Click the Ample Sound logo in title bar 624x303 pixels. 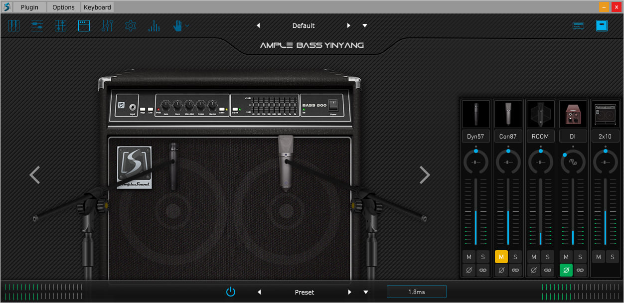pyautogui.click(x=6, y=7)
